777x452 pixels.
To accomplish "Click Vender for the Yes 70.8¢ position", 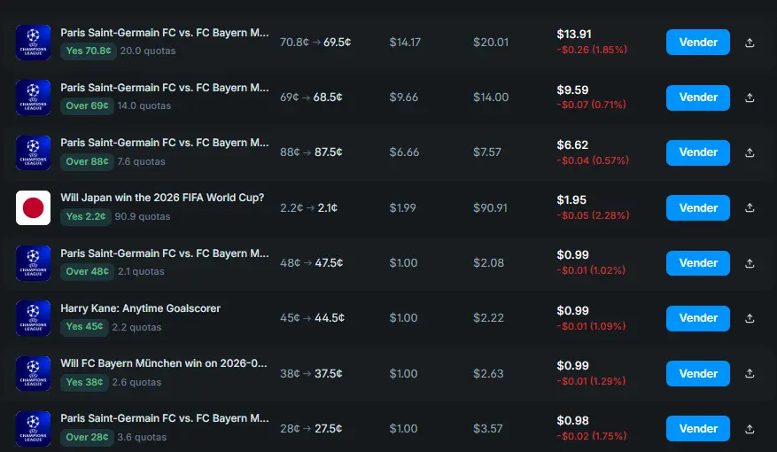I will (697, 42).
